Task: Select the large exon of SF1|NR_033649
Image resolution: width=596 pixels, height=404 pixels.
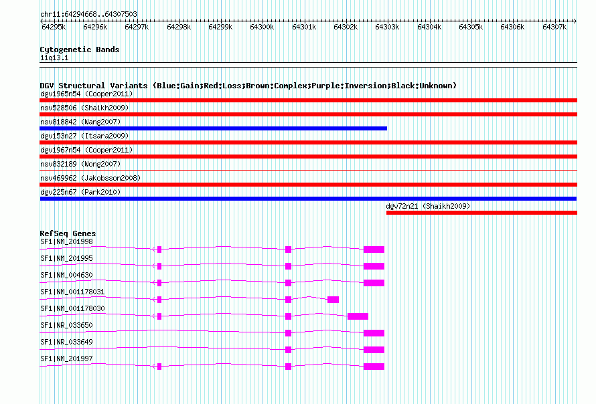Action: tap(374, 350)
